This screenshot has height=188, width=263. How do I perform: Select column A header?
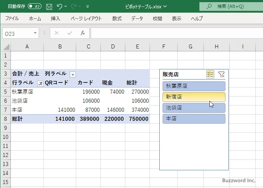(27, 47)
